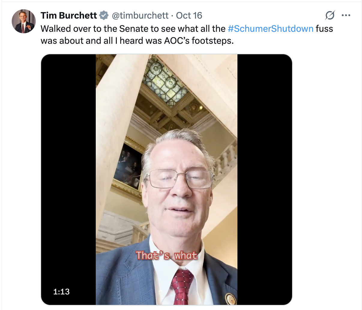362x310 pixels.
Task: Open the Oct 16 post timestamp
Action: pos(189,15)
